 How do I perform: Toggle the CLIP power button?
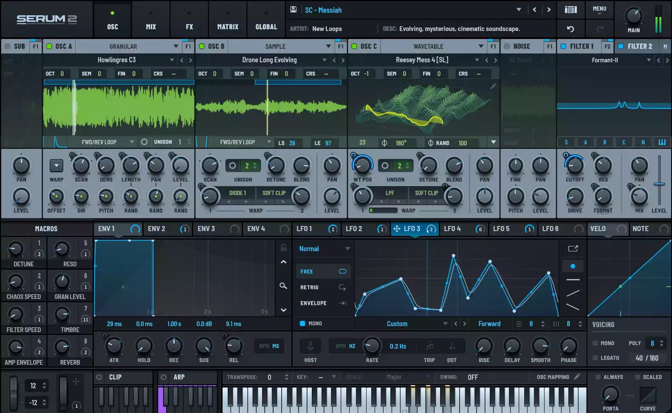click(x=99, y=377)
